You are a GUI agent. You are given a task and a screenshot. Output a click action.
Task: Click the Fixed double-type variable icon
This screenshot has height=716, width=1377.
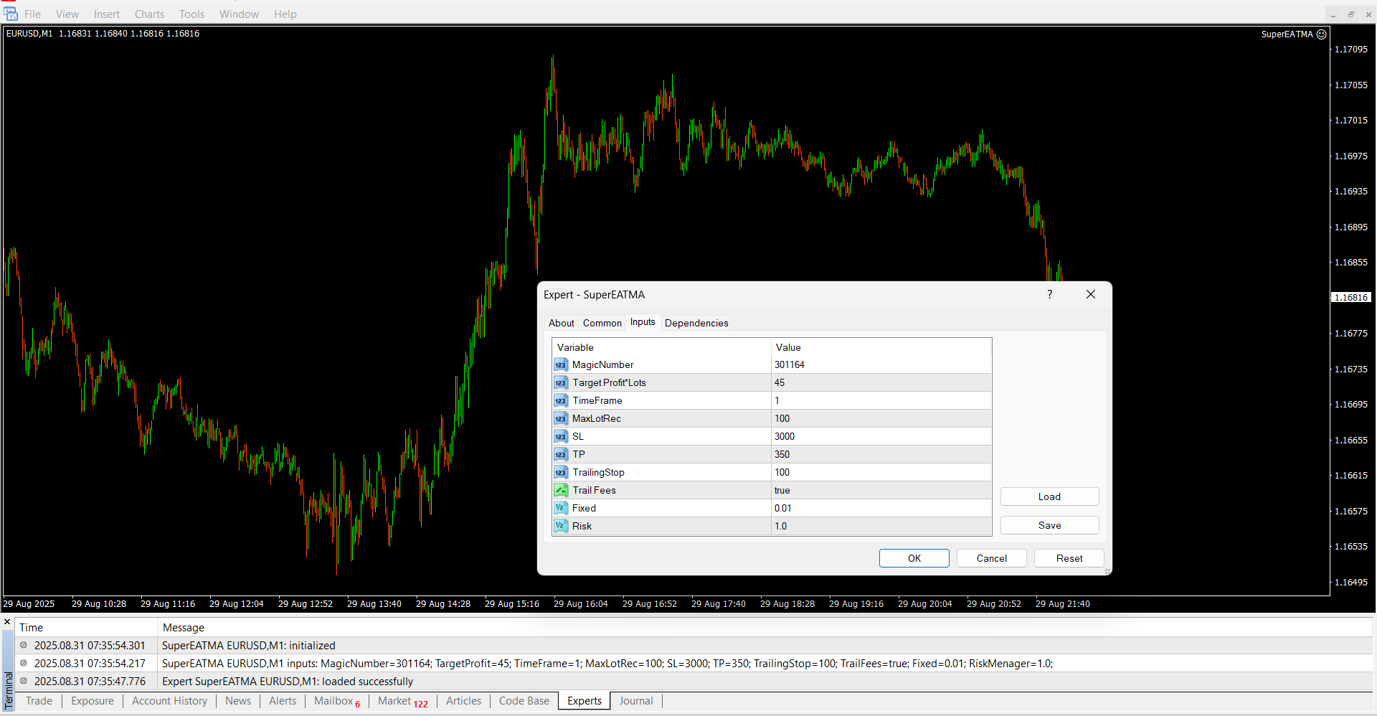click(x=560, y=509)
